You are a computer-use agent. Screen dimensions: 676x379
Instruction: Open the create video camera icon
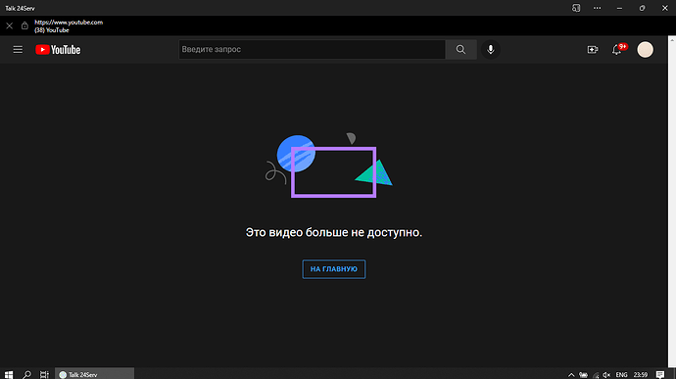593,50
